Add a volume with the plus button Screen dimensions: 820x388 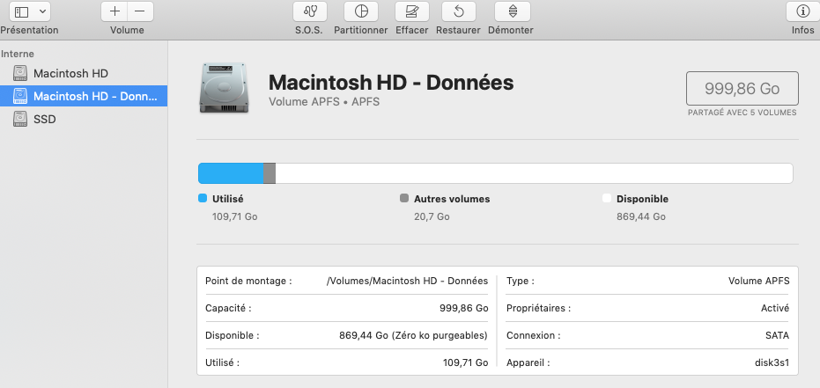pos(114,11)
